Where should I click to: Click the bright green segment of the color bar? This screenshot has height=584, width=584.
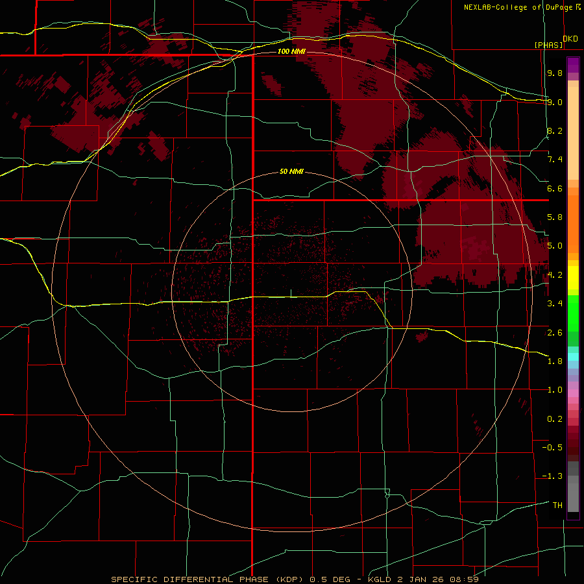[x=573, y=313]
